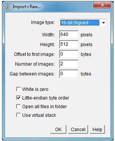Screen dimensions: 115x141
Task: Open the Image type dropdown arrow
Action: coord(103,23)
